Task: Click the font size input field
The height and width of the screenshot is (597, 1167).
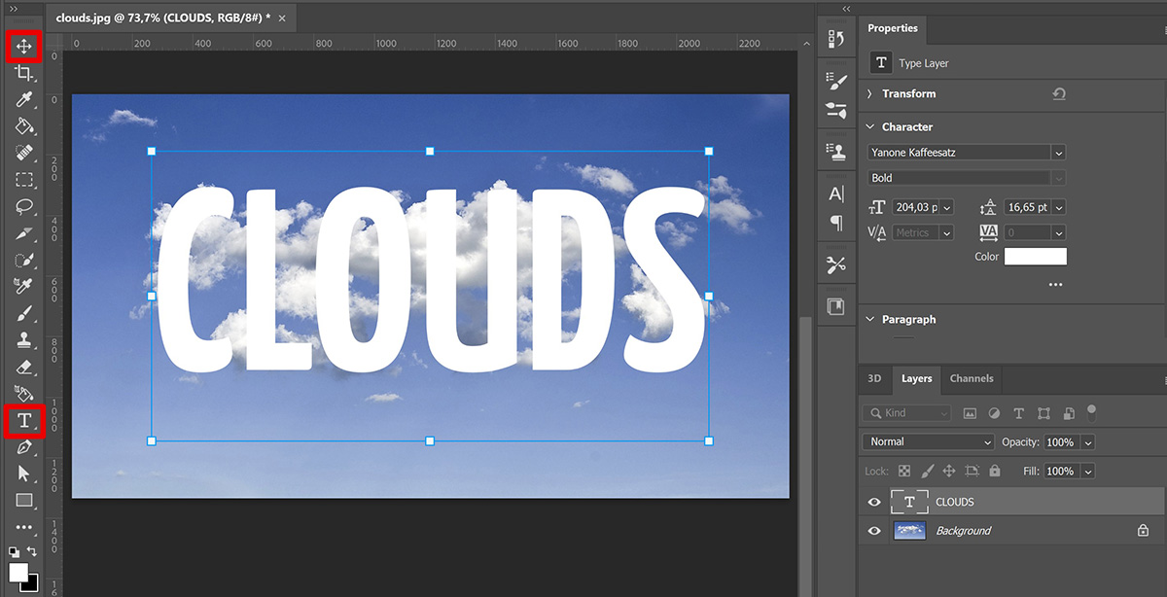Action: point(914,207)
